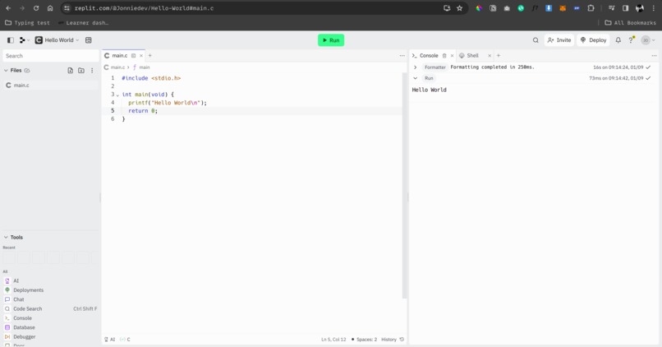Collapse the Files section
This screenshot has width=662, height=347.
[x=6, y=71]
